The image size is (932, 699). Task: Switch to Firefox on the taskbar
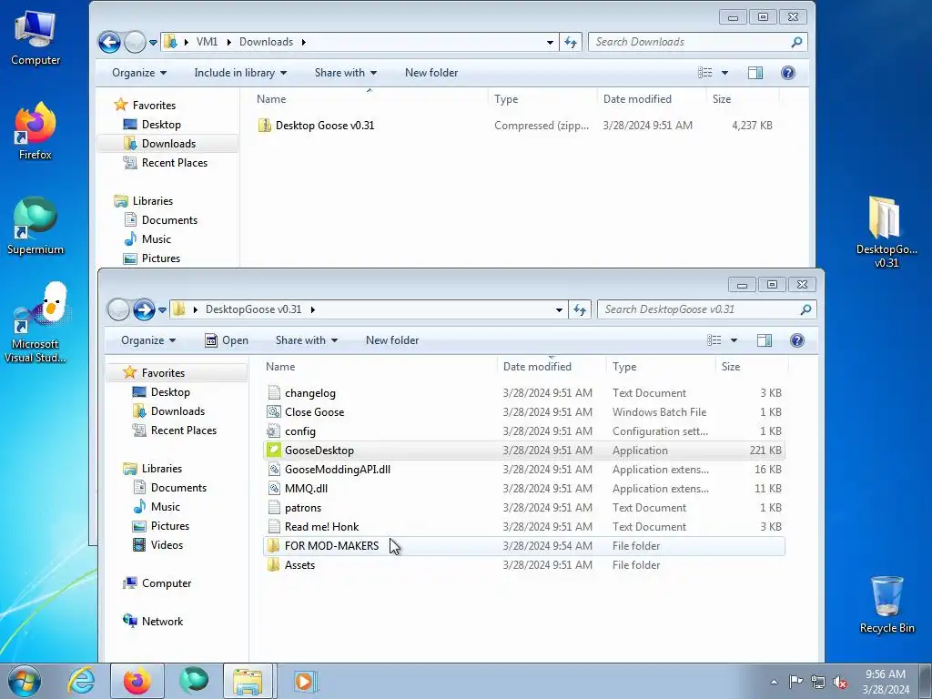point(137,681)
